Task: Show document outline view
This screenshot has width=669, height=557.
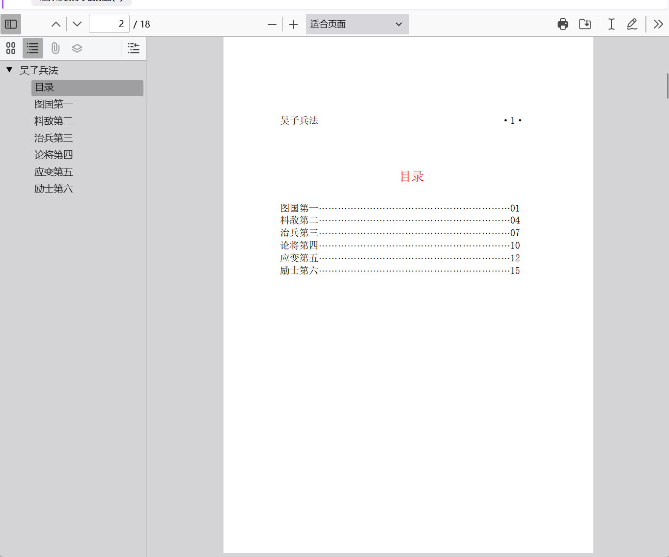Action: [33, 48]
